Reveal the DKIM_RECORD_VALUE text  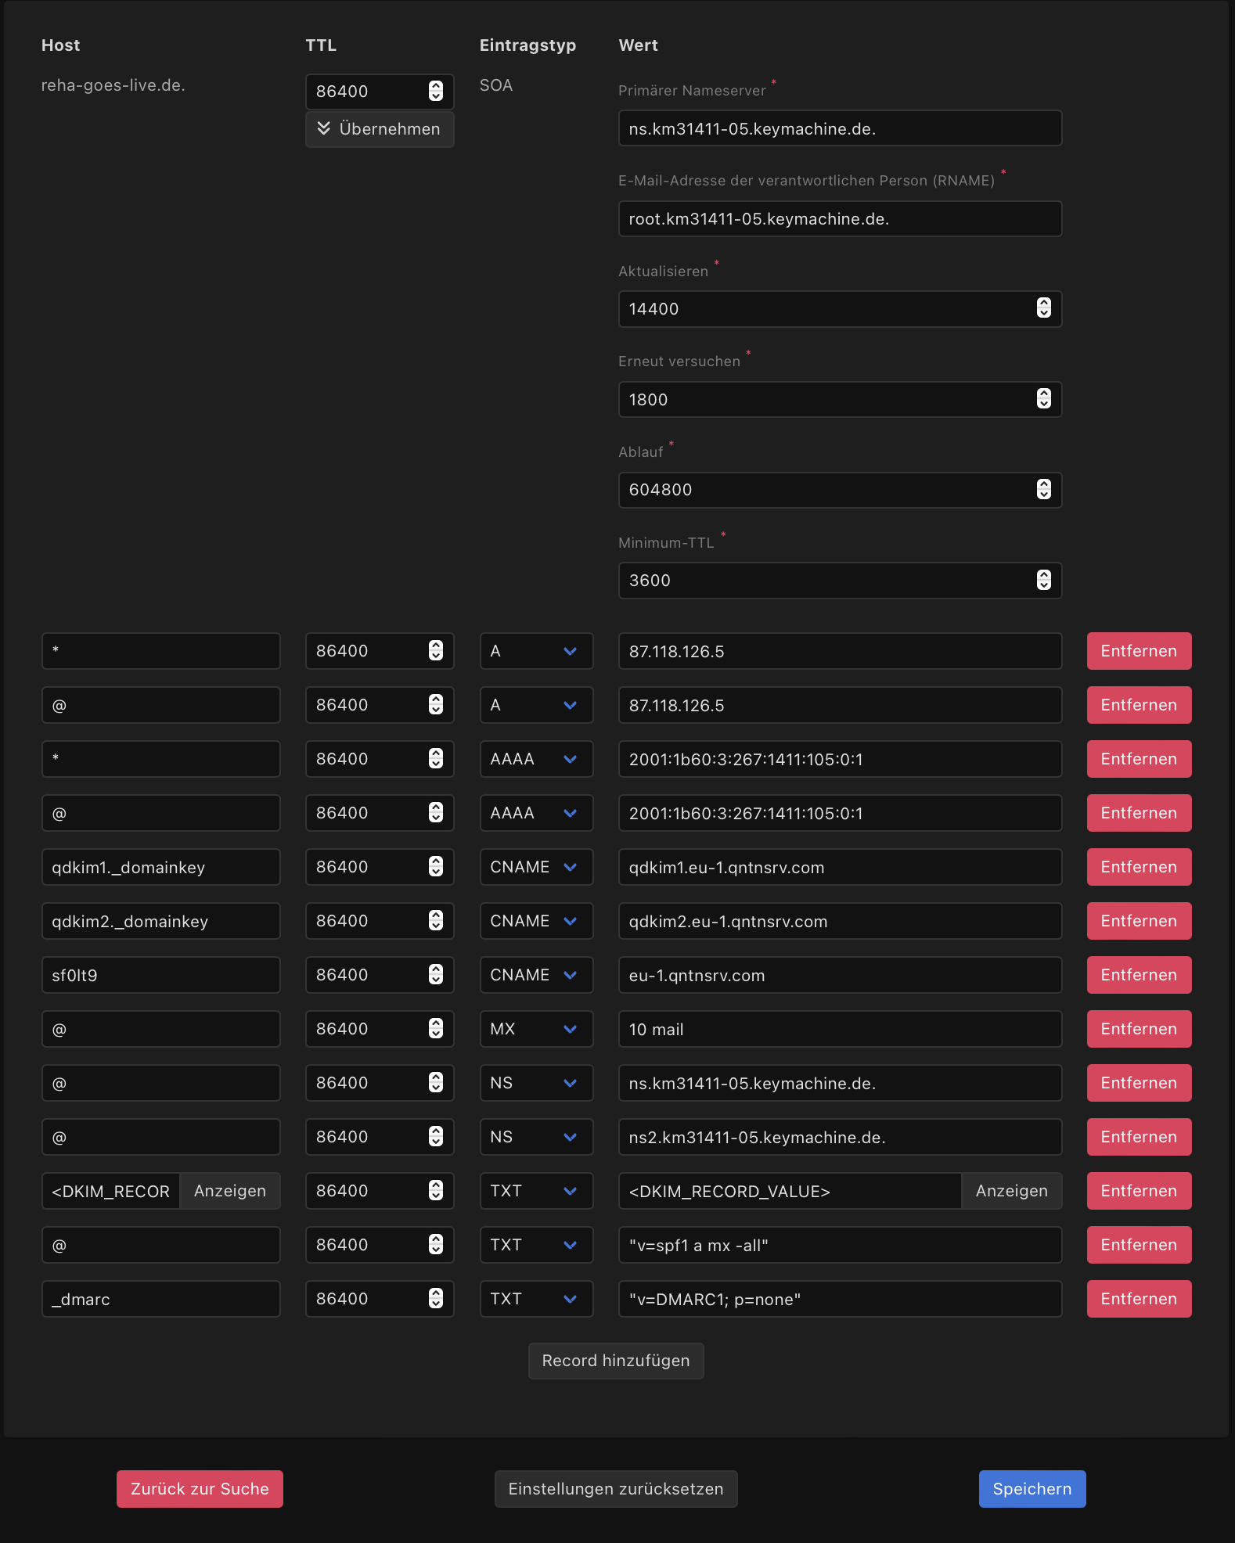coord(1010,1191)
